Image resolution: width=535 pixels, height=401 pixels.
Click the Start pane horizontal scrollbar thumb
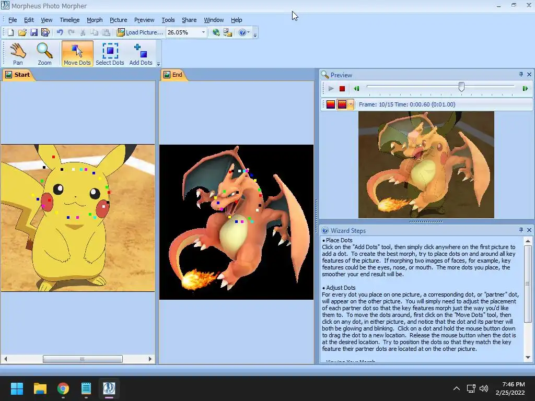(83, 359)
